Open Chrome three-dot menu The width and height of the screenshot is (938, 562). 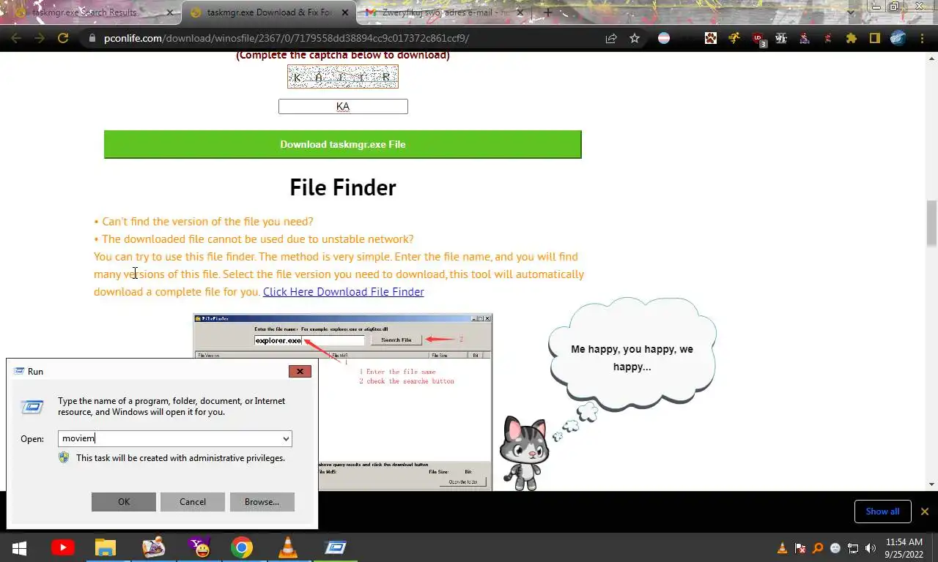(922, 38)
